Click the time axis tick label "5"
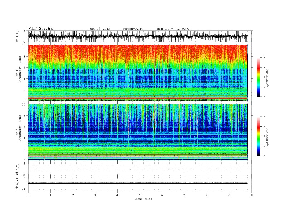This screenshot has height=219, width=283. 140,195
